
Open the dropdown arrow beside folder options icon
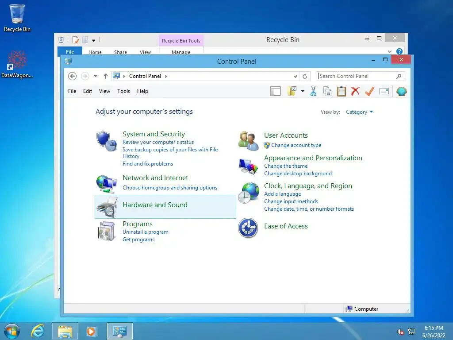303,91
